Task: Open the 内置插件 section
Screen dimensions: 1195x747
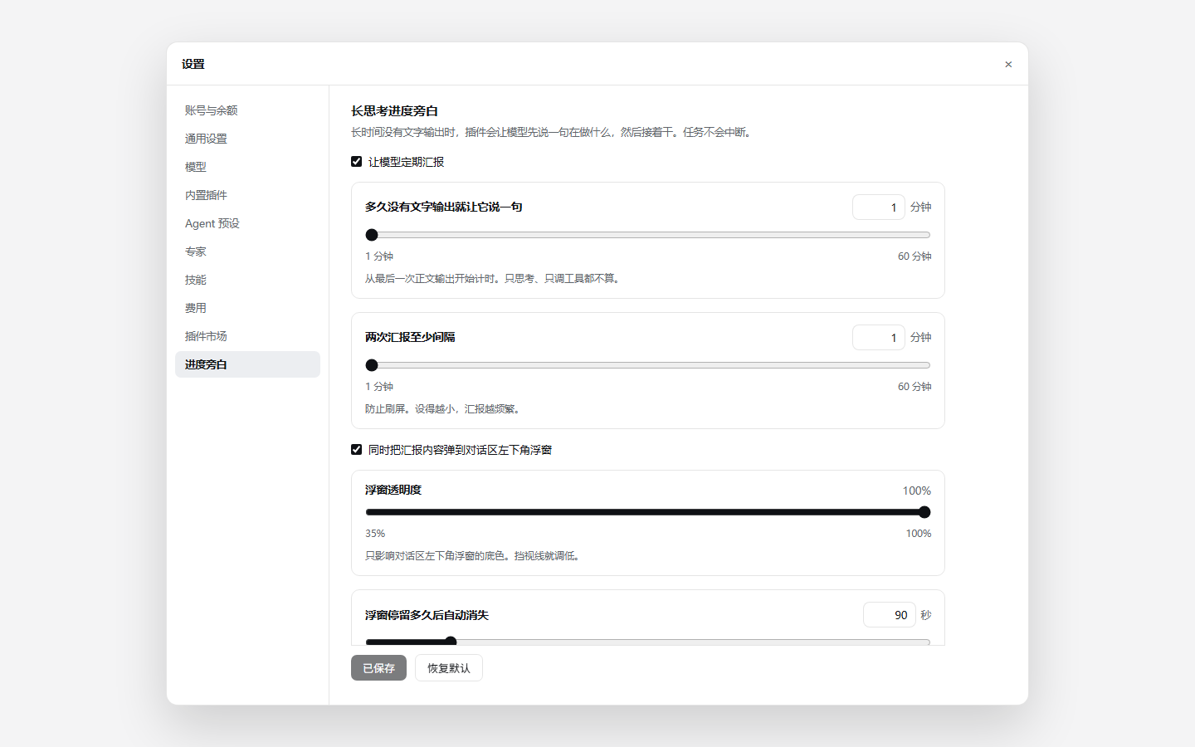Action: coord(247,195)
